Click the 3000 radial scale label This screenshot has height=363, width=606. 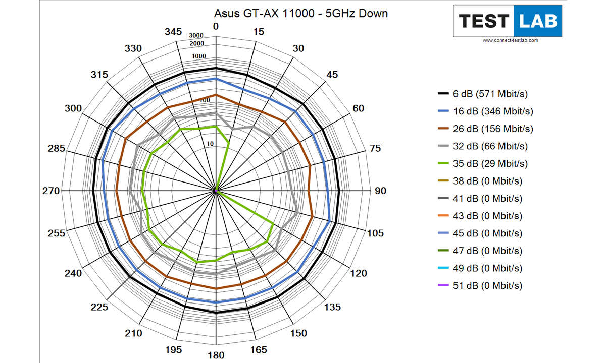(x=196, y=35)
